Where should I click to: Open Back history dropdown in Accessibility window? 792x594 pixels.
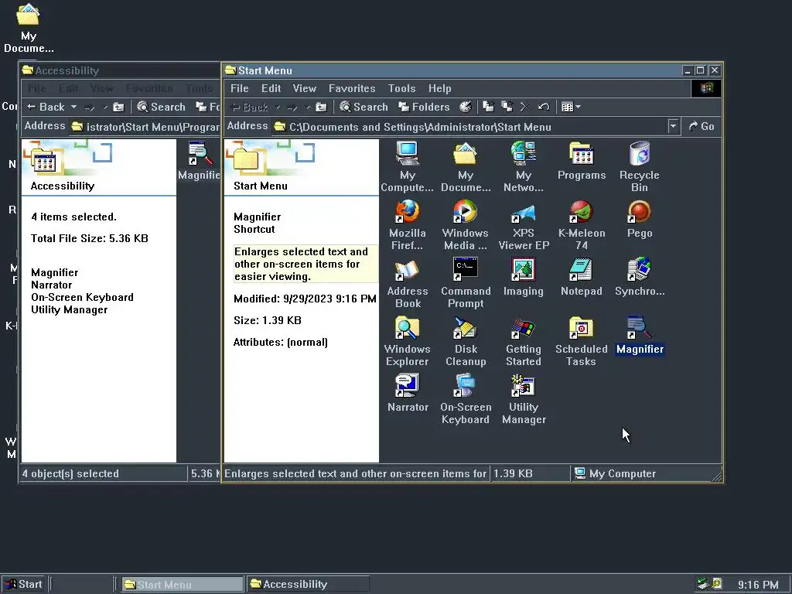tap(73, 107)
